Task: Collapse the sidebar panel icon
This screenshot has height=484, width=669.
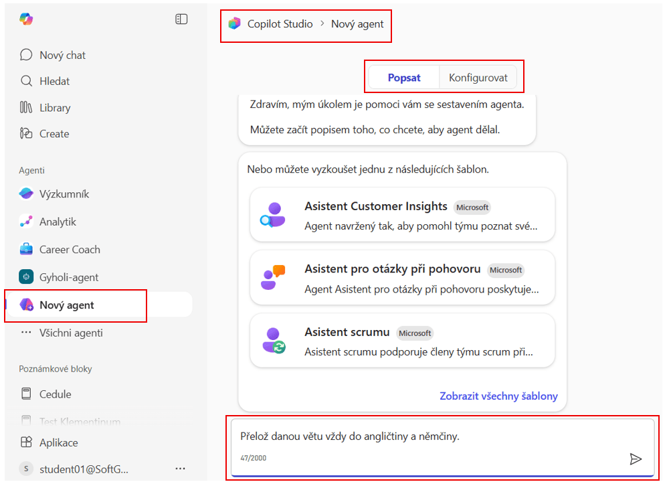Action: click(181, 19)
